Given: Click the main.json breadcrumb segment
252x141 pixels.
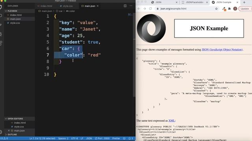Looking at the screenshot, I should tap(45, 11).
